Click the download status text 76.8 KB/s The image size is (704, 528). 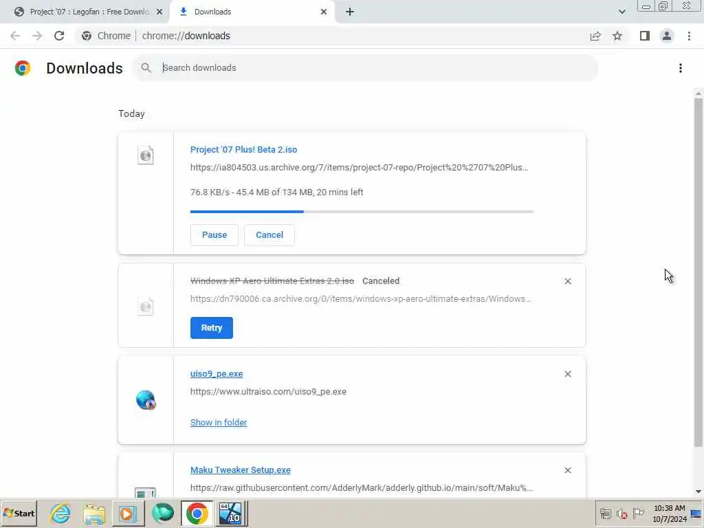[x=276, y=192]
